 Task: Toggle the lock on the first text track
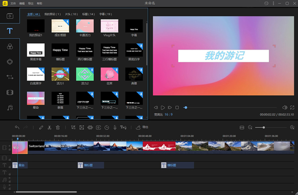coord(9,167)
